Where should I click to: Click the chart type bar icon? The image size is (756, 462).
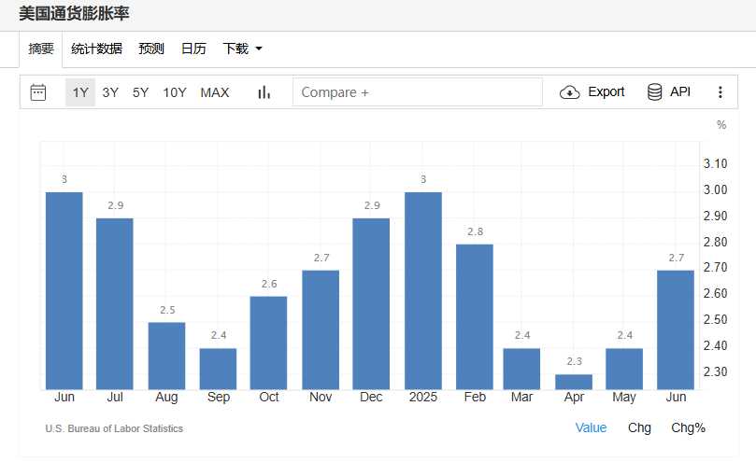coord(264,92)
